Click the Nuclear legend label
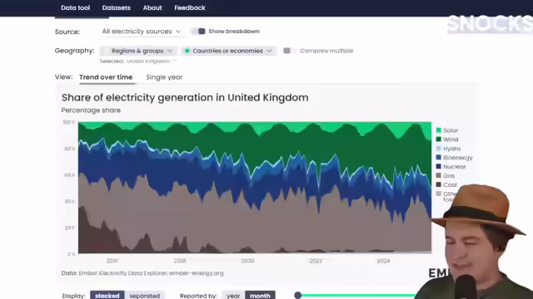The height and width of the screenshot is (299, 533). [x=455, y=166]
